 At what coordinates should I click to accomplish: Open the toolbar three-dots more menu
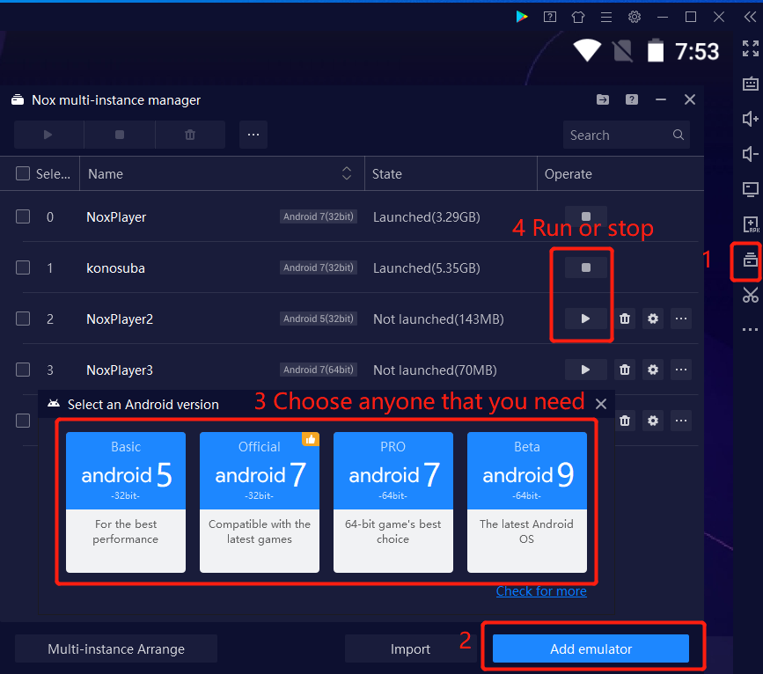click(253, 135)
